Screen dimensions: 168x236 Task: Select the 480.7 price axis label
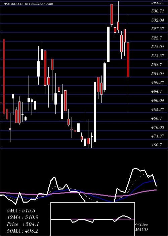157,118
